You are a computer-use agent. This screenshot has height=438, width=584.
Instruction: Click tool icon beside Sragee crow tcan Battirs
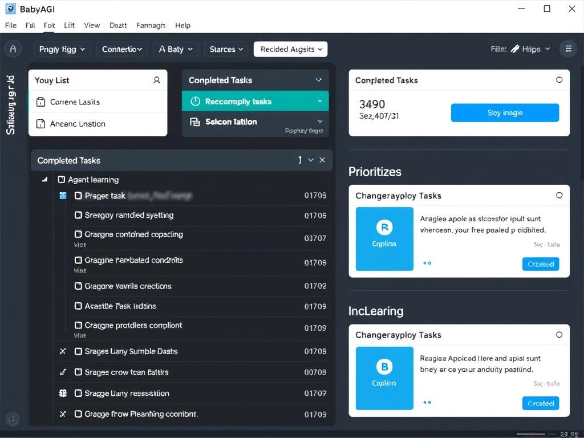click(x=63, y=372)
